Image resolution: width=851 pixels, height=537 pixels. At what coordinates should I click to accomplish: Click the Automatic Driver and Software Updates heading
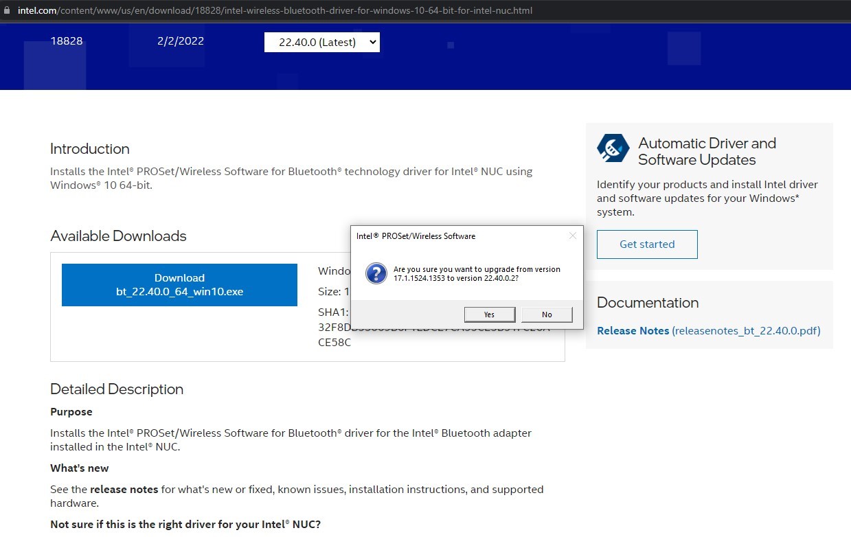[x=707, y=152]
